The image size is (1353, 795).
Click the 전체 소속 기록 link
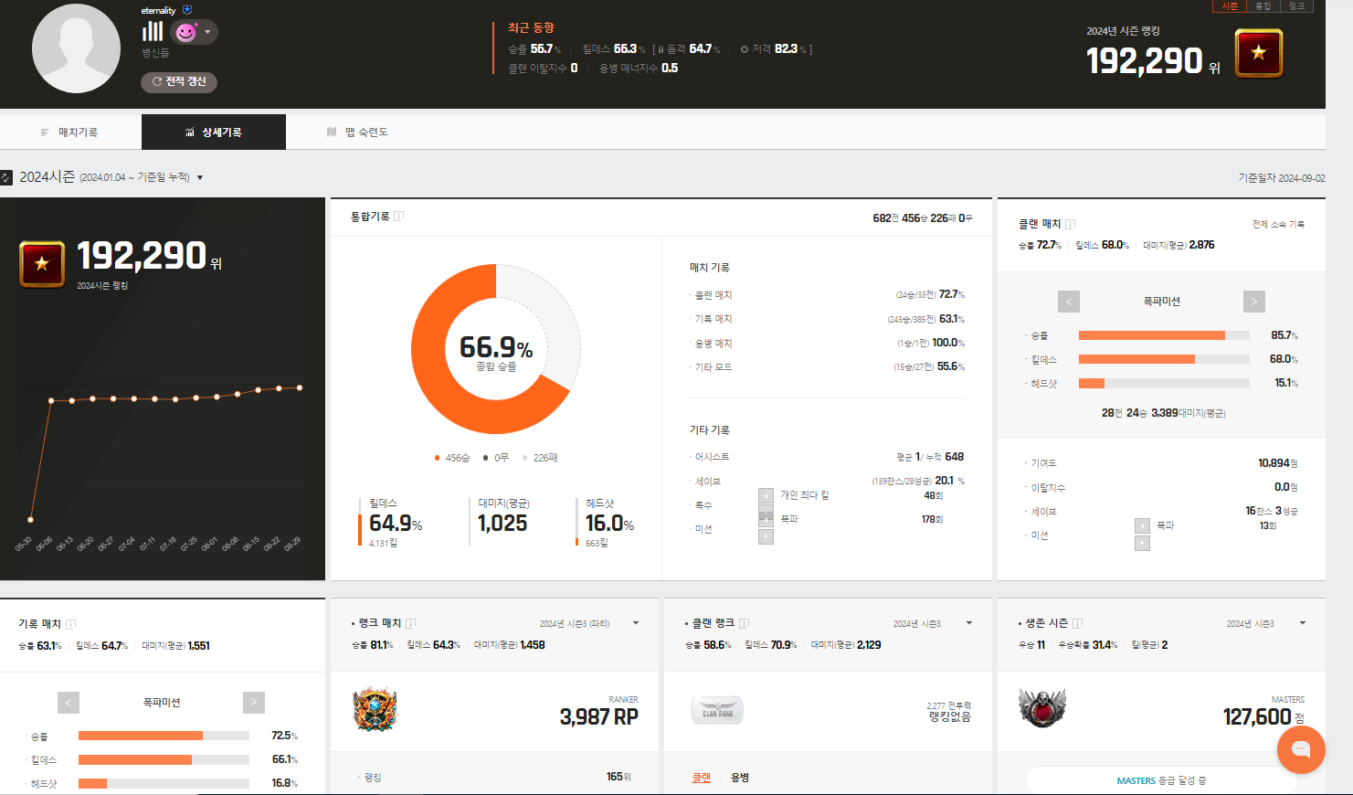click(1278, 224)
